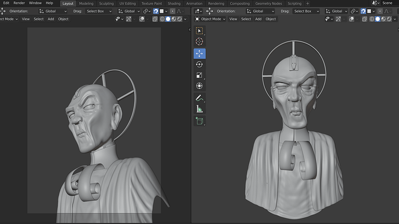Open the Select menu in the right viewport
The width and height of the screenshot is (399, 224).
[246, 19]
